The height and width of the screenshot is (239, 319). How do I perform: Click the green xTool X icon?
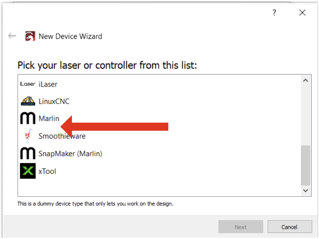(x=28, y=171)
